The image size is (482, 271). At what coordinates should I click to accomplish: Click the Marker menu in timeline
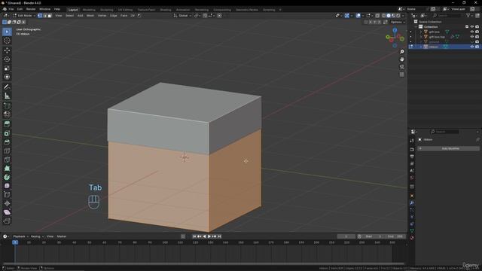pos(62,236)
